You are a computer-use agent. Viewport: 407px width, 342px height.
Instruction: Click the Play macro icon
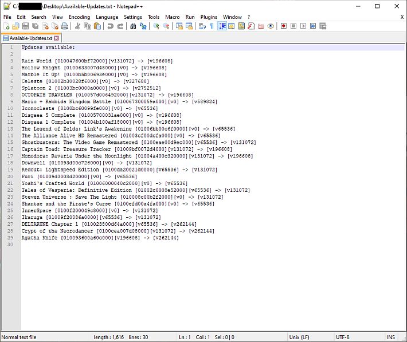tap(303, 26)
